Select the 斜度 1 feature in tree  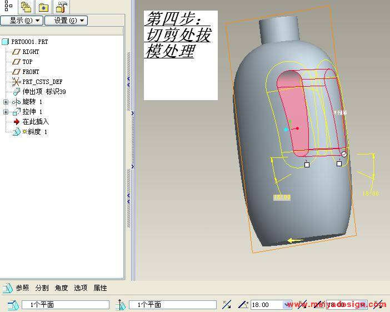(x=37, y=132)
